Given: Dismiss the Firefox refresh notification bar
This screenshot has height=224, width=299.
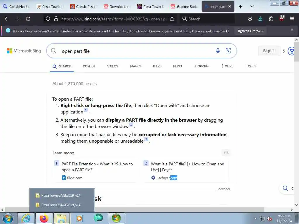Looking at the screenshot, I should (x=292, y=30).
